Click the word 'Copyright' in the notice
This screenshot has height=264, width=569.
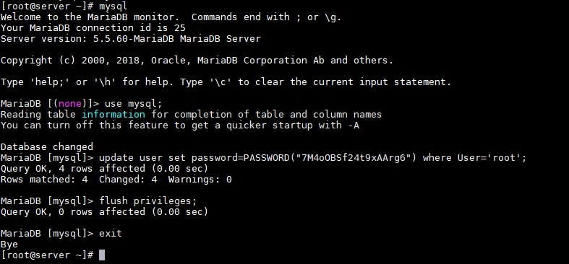(x=27, y=61)
